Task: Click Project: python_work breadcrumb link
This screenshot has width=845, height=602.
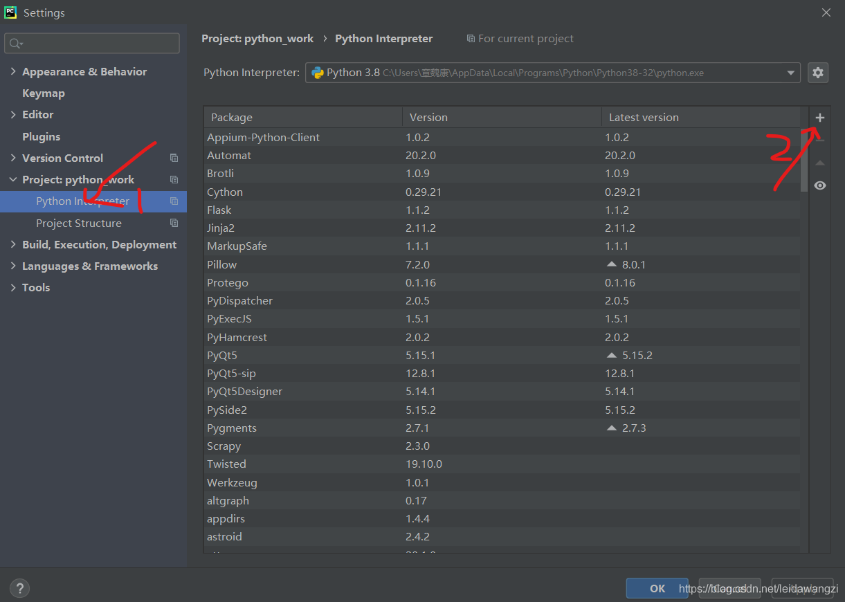Action: (257, 39)
